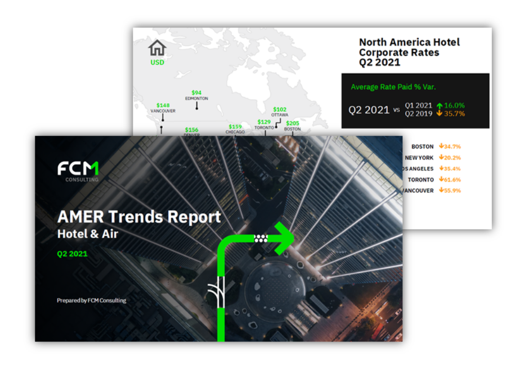Click the down arrow next to BOSTON 34.7%
The image size is (527, 369).
coord(442,146)
